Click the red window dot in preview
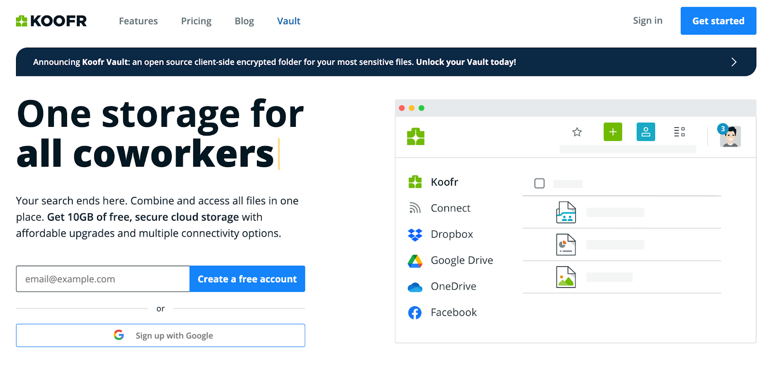777x381 pixels. tap(402, 108)
